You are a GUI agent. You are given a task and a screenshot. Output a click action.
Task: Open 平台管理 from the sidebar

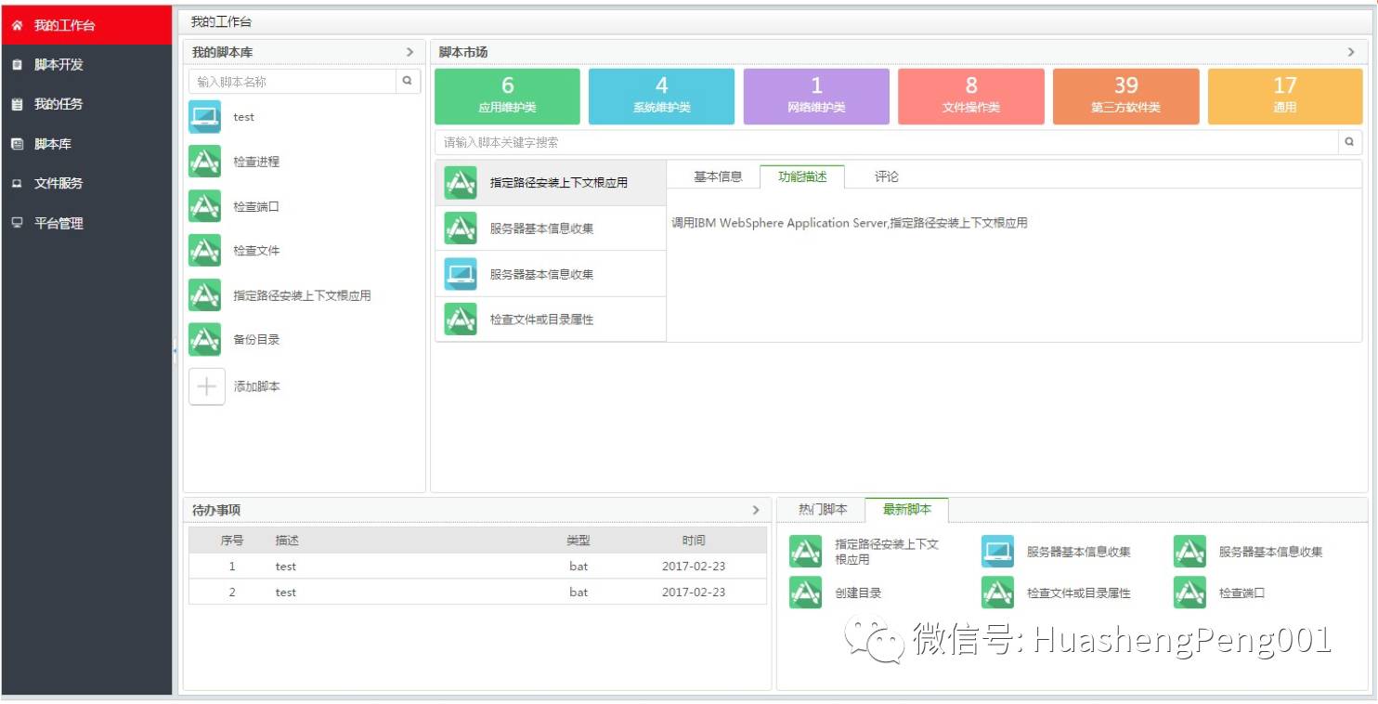(58, 223)
